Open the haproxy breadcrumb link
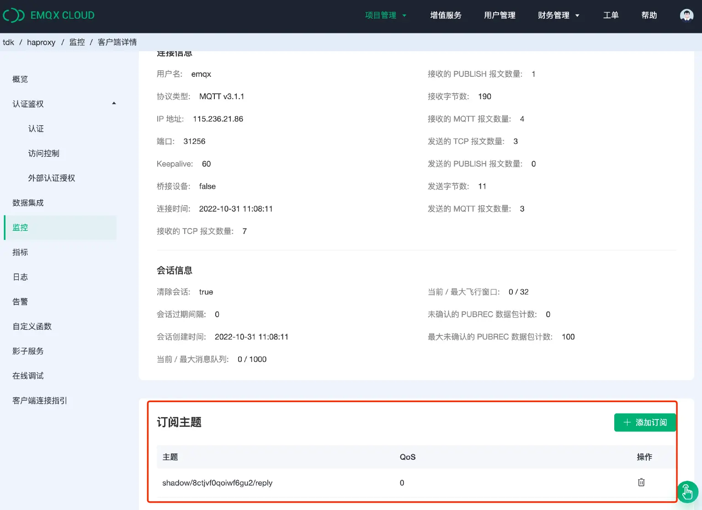 coord(41,42)
